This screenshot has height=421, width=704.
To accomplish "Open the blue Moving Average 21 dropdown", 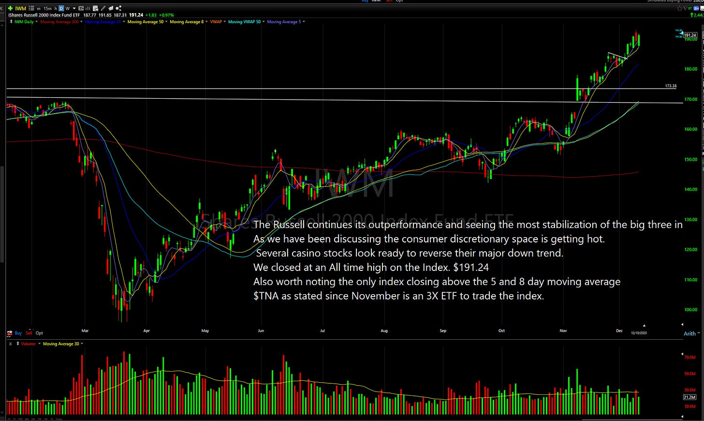I will pyautogui.click(x=124, y=22).
